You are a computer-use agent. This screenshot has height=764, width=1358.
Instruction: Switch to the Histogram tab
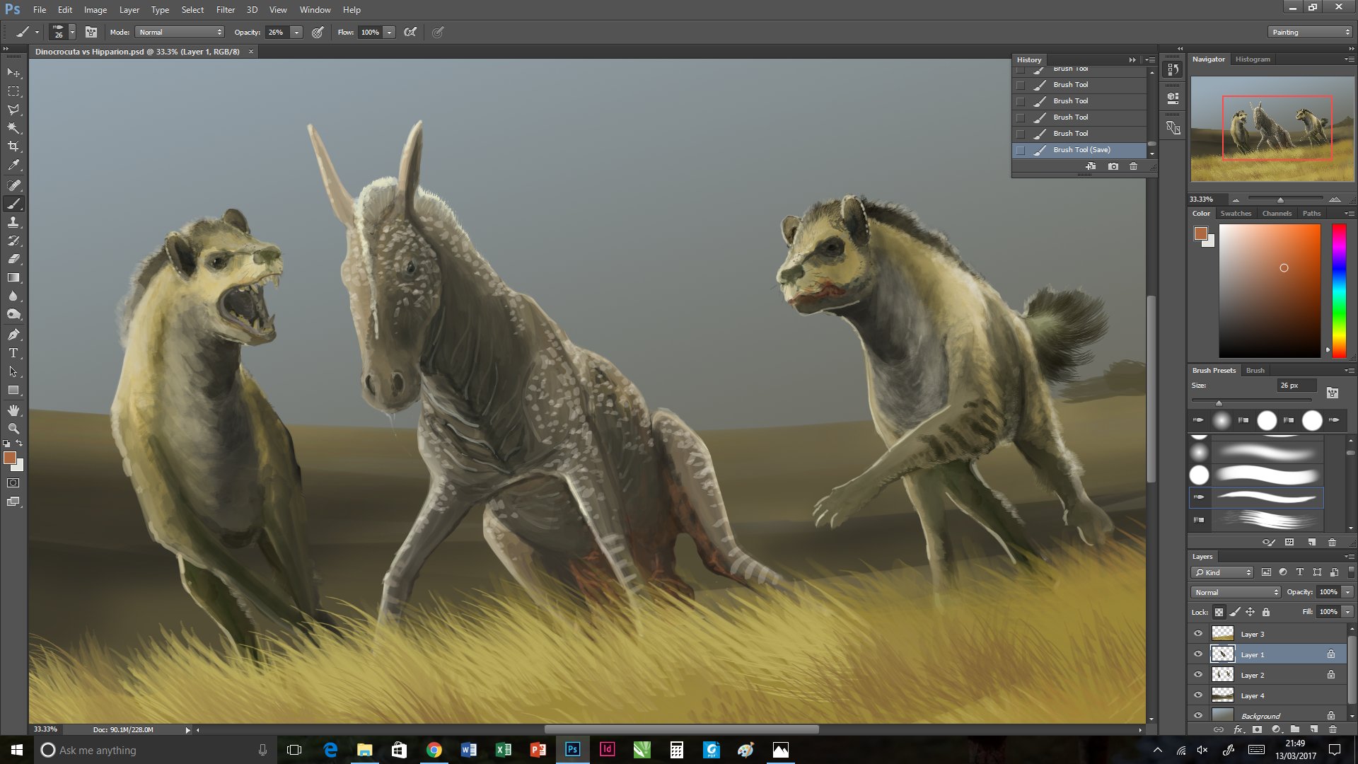click(x=1253, y=59)
